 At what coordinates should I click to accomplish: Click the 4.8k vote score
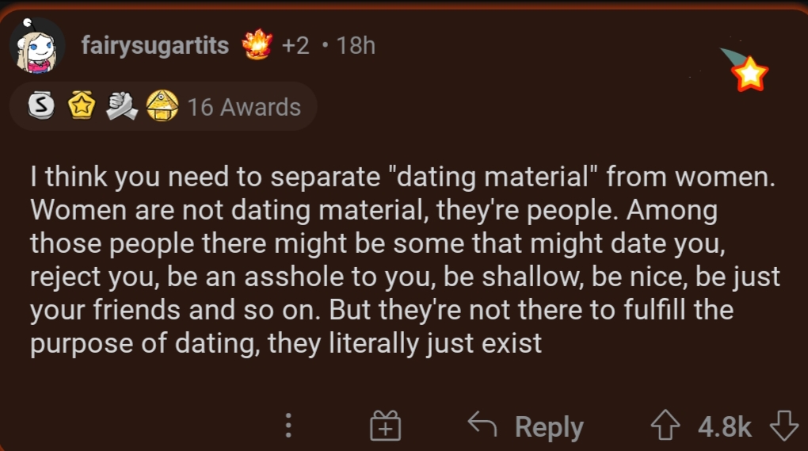[x=725, y=426]
